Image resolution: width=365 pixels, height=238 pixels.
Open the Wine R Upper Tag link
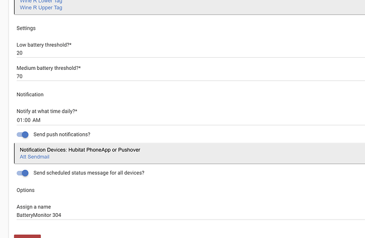(41, 7)
